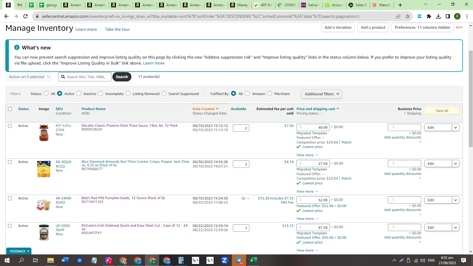Open Edit dropdown arrow for Bob's Red Mill row
473x266 pixels.
[456, 200]
